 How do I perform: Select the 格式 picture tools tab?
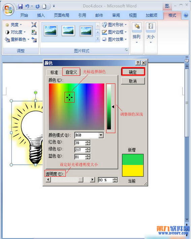(172, 16)
